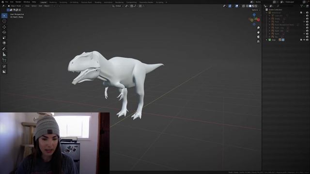Switch perspective/orthographic grid icon
This screenshot has width=310, height=174.
coord(258,41)
